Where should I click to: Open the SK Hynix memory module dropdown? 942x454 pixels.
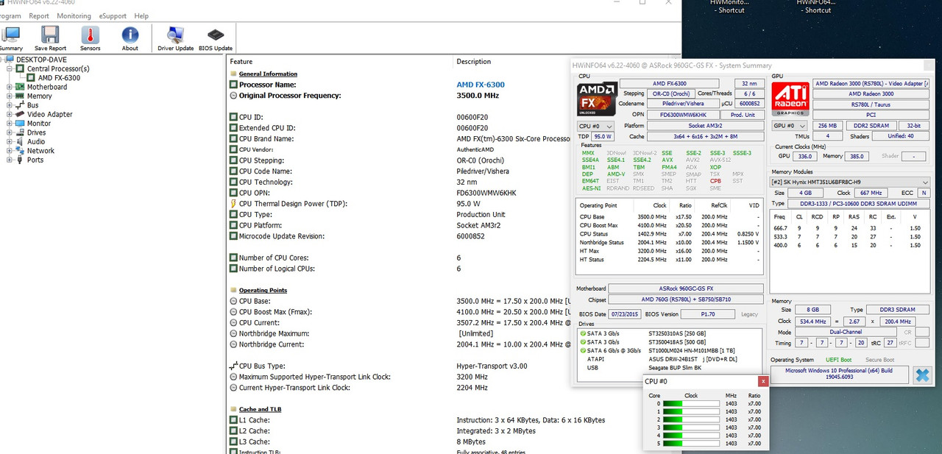click(850, 182)
